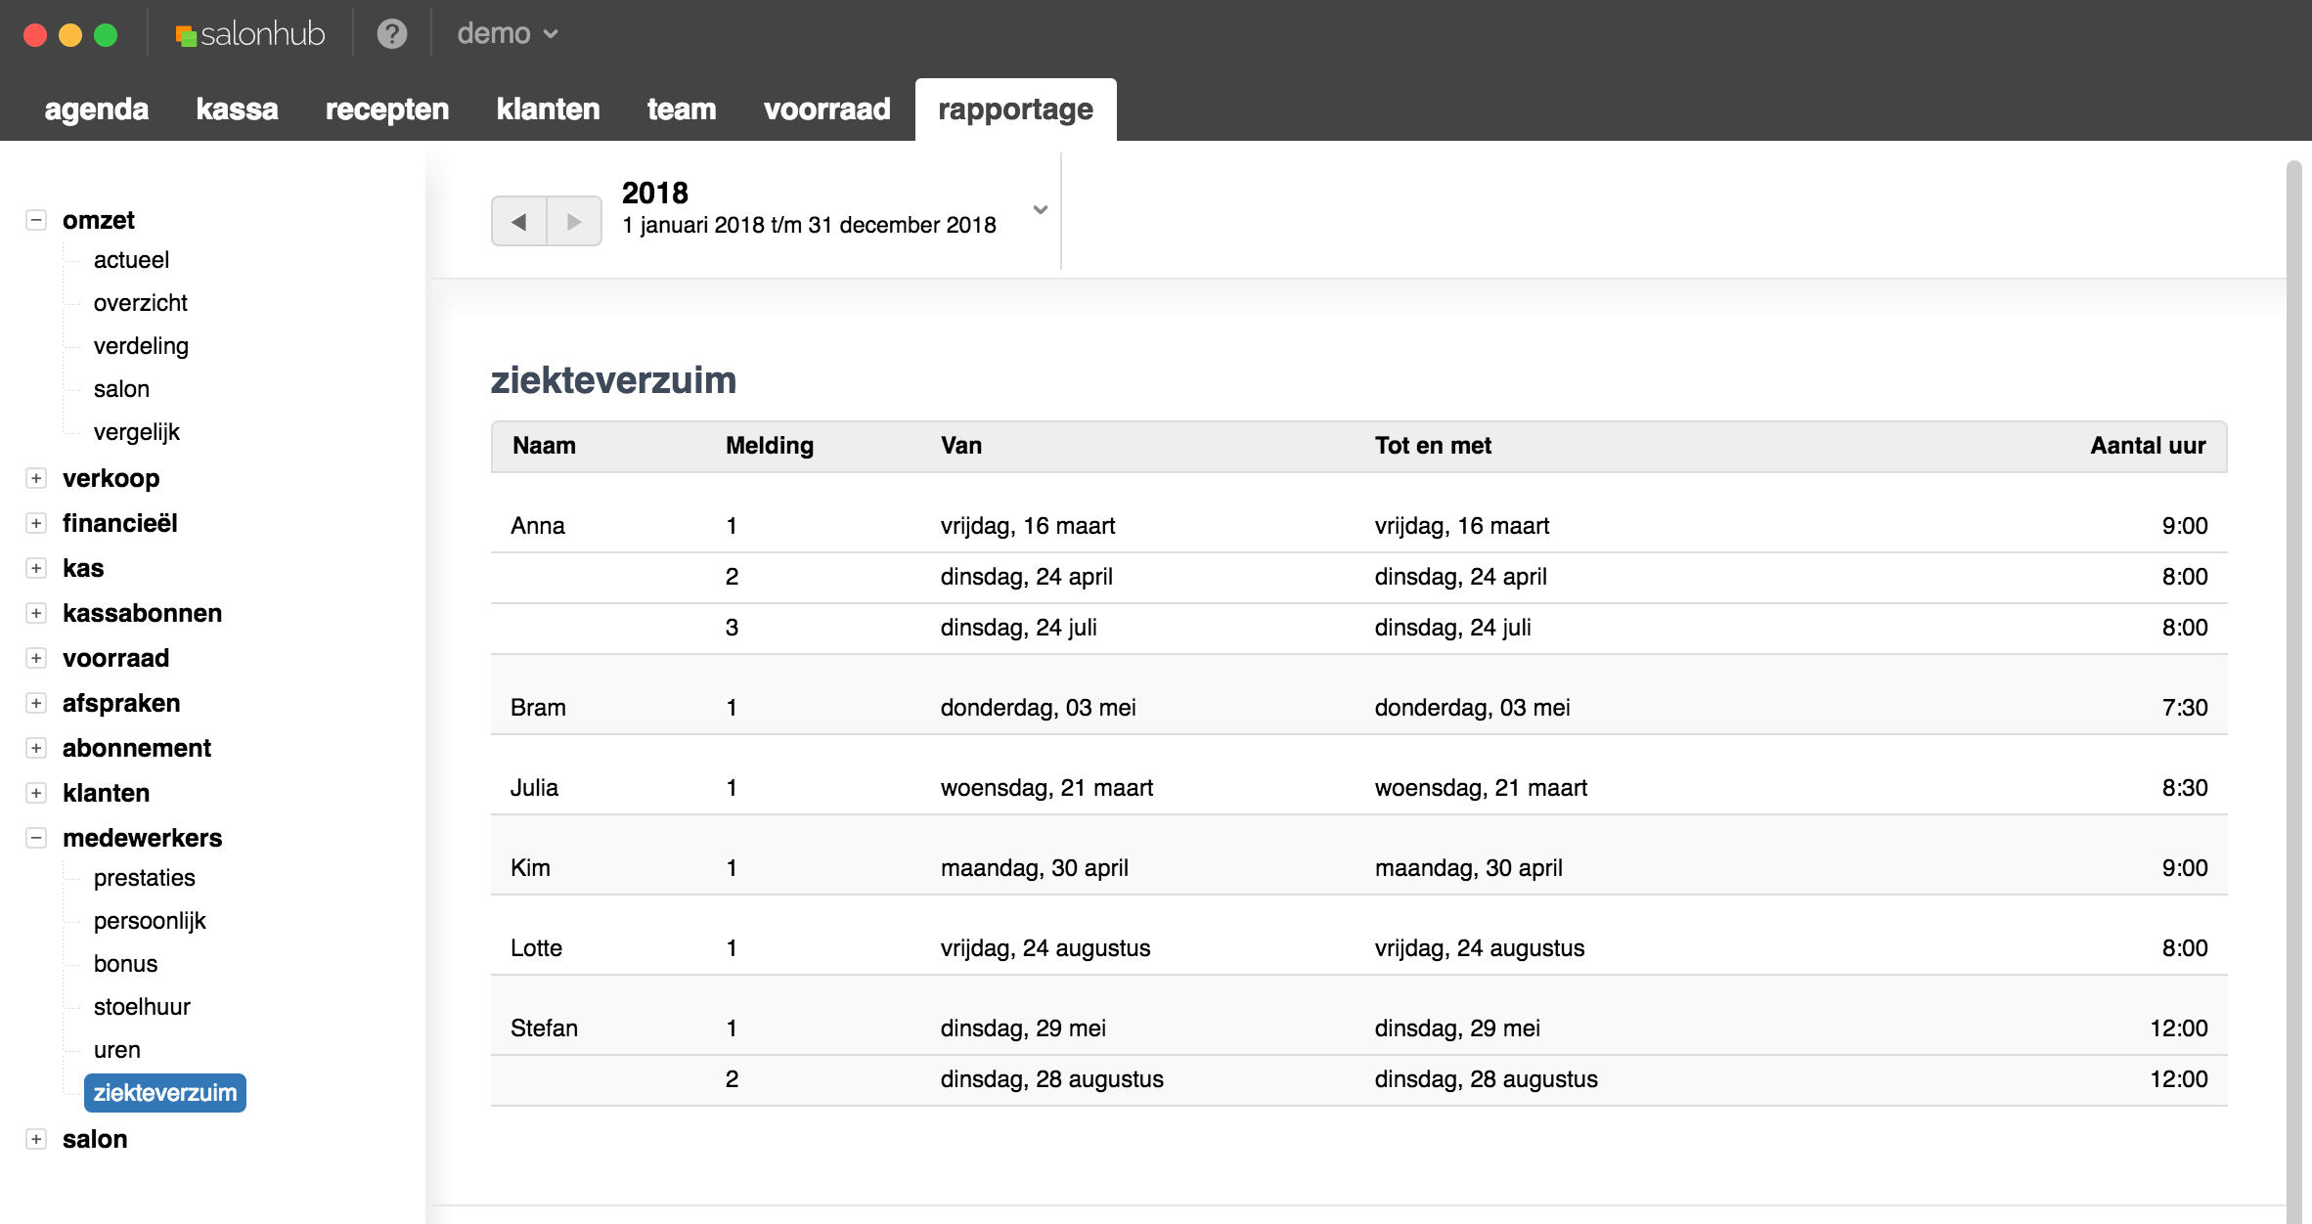Open the stoelhuur report link
The height and width of the screenshot is (1224, 2312).
coord(142,1006)
